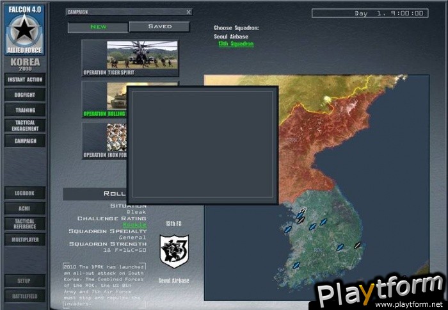Click the 'Seoul Airbase' label under the patch
The image size is (448, 310).
(173, 281)
